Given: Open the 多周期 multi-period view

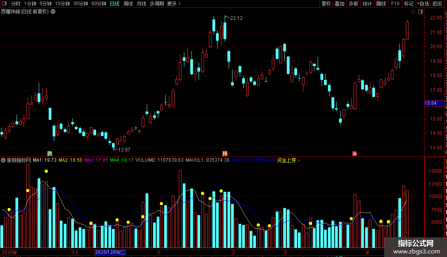Looking at the screenshot, I should [157, 4].
